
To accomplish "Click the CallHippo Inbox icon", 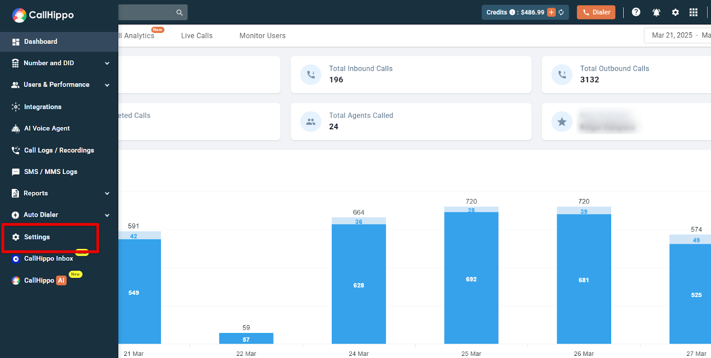I will (x=16, y=259).
